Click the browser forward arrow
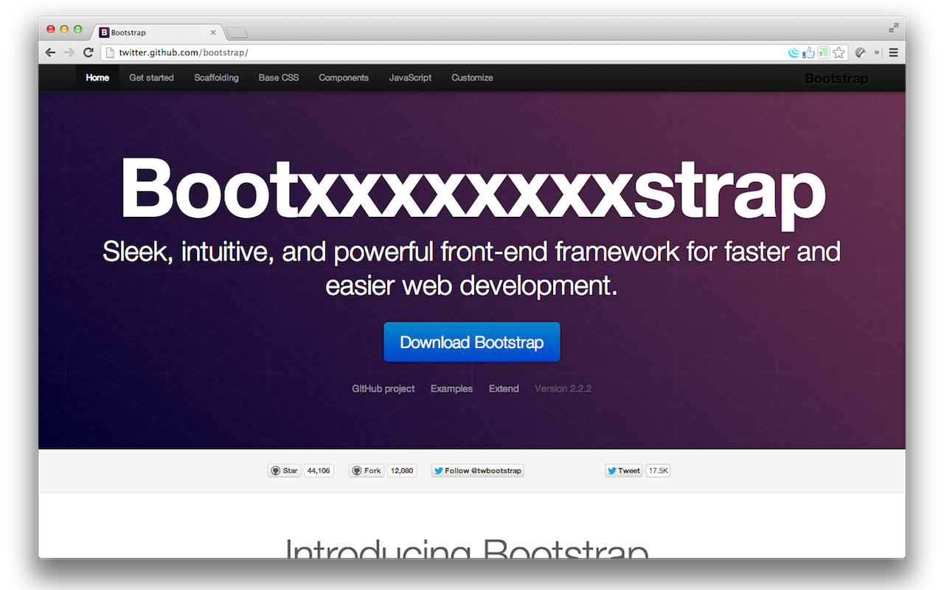 69,52
